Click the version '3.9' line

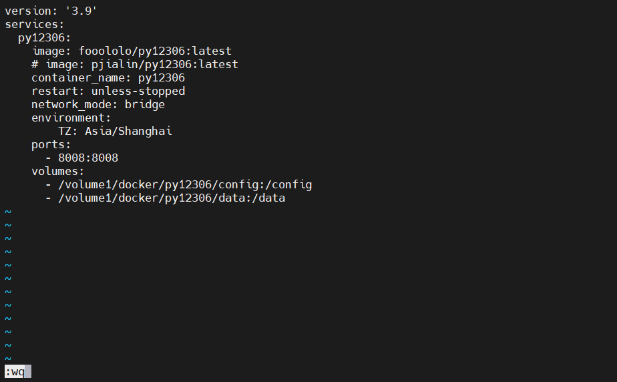pyautogui.click(x=51, y=11)
